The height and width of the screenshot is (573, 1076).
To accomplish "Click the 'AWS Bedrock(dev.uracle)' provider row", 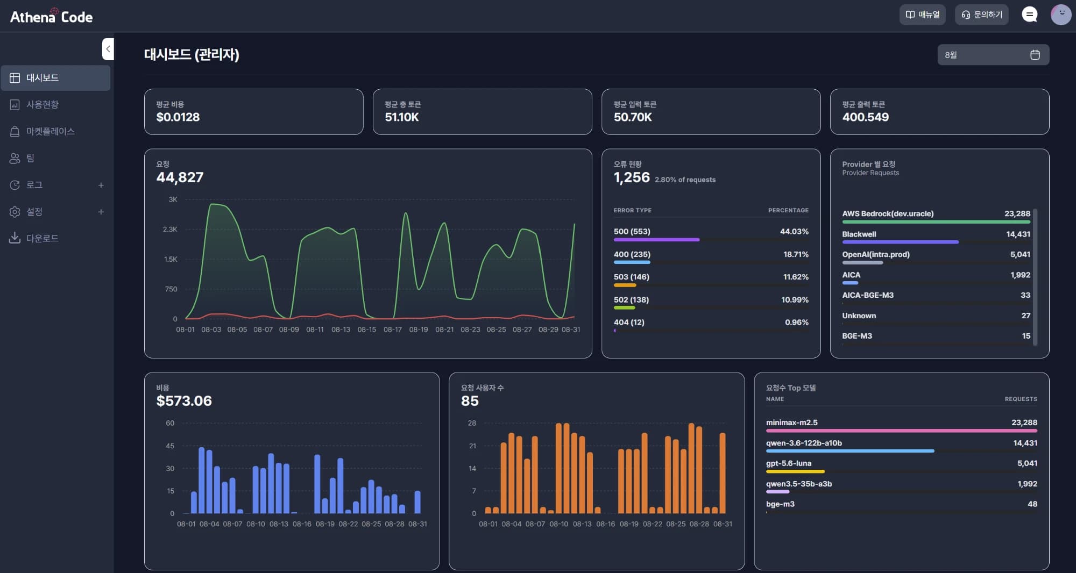I will pyautogui.click(x=936, y=217).
